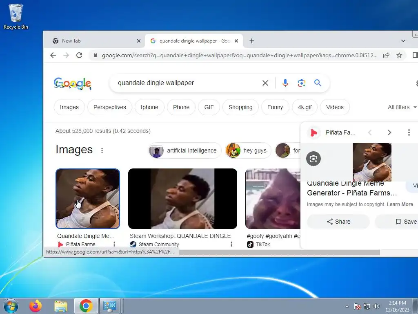
Task: Share this page using the address bar share icon
Action: click(386, 55)
